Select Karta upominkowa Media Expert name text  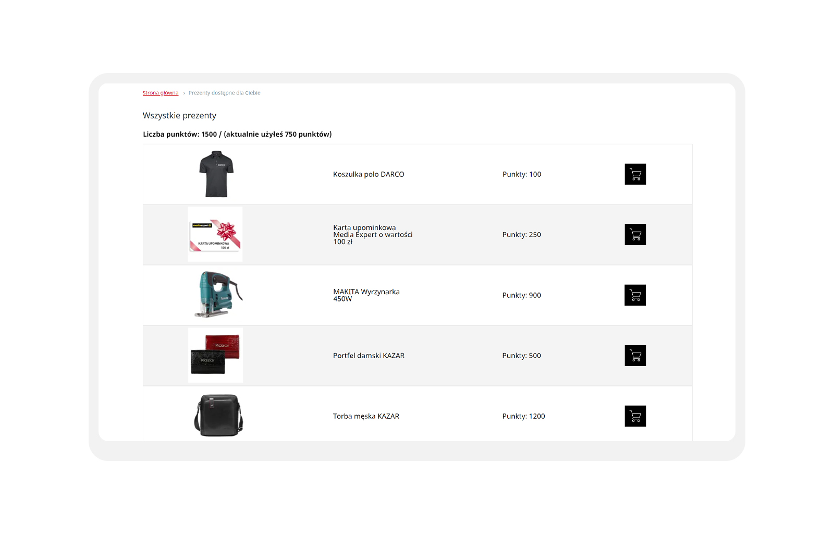tap(373, 235)
